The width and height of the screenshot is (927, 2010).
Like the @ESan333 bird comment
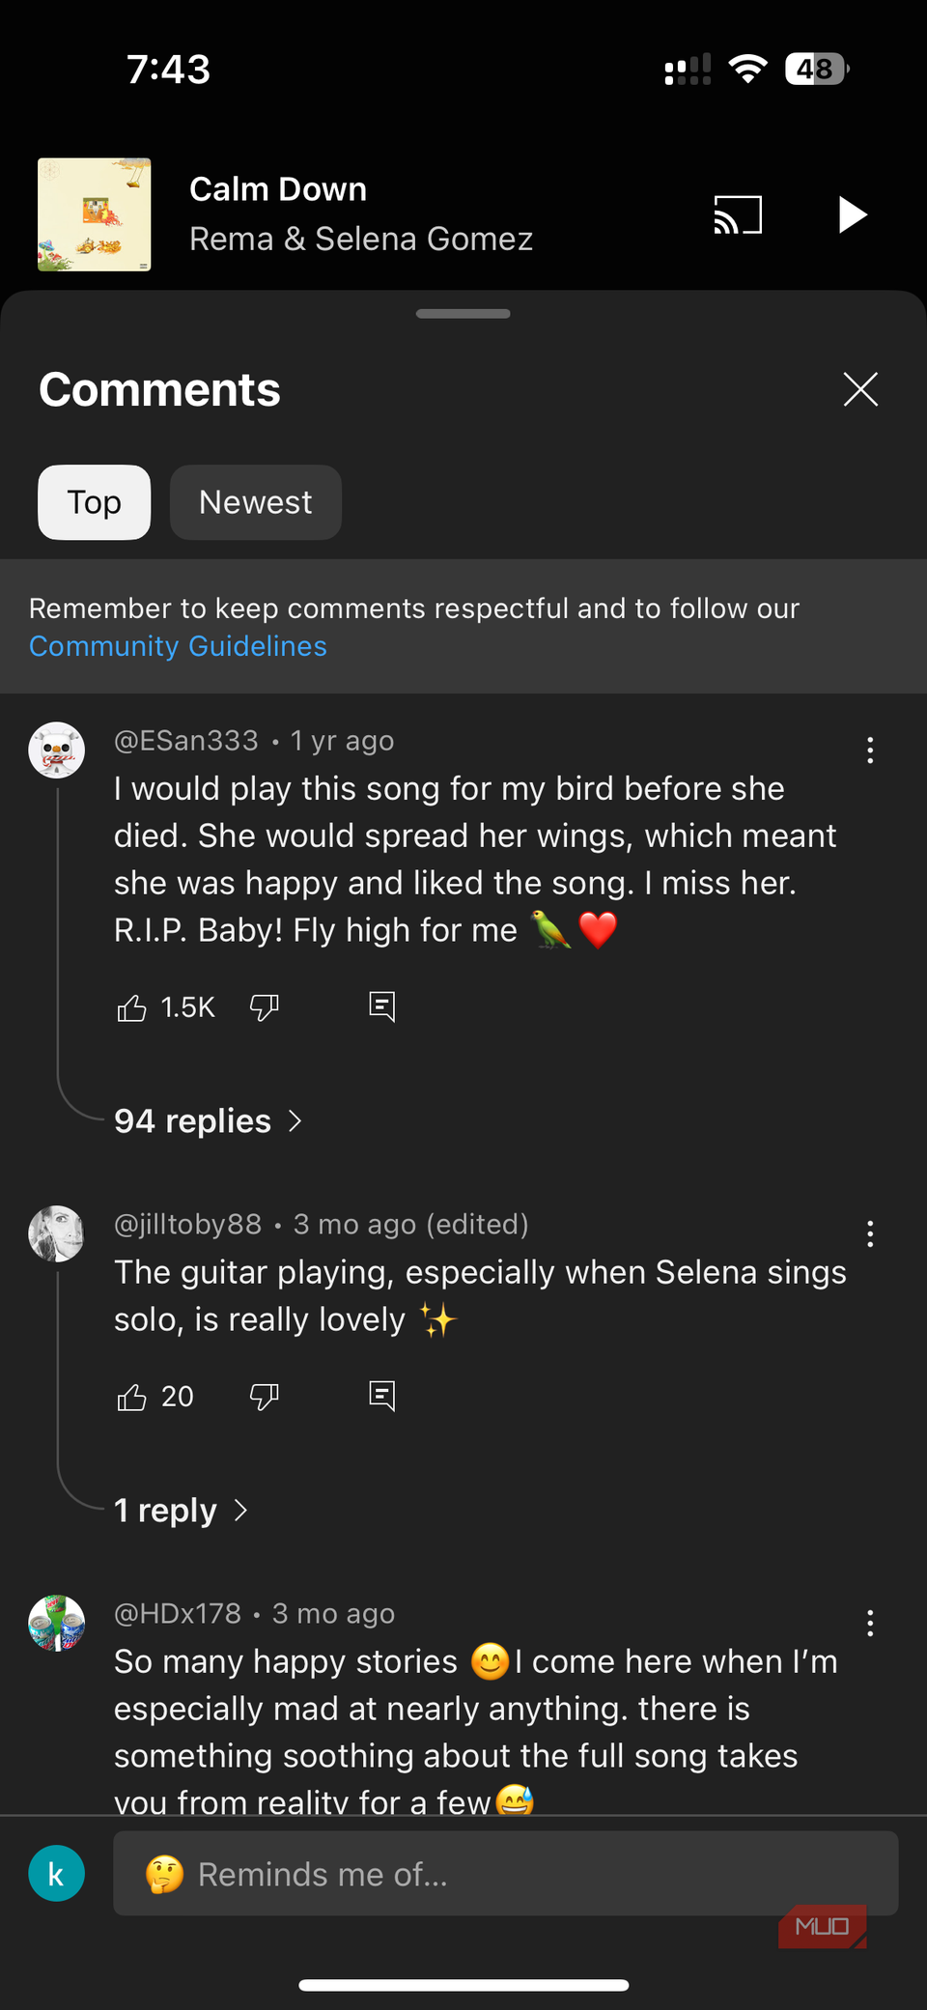132,1007
